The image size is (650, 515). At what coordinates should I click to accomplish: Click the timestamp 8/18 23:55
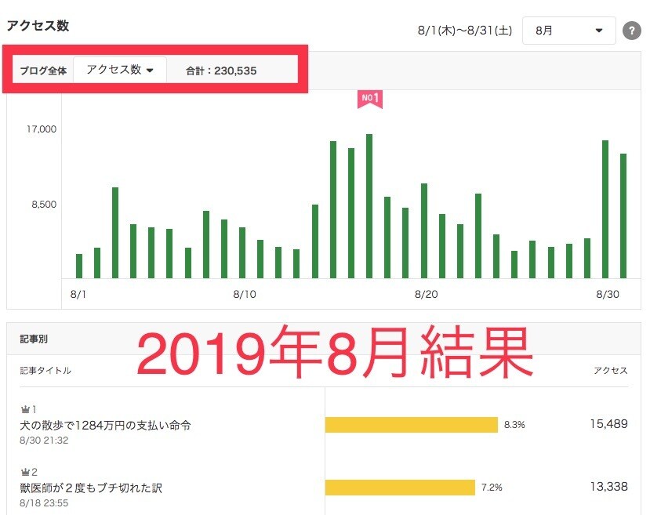click(44, 503)
